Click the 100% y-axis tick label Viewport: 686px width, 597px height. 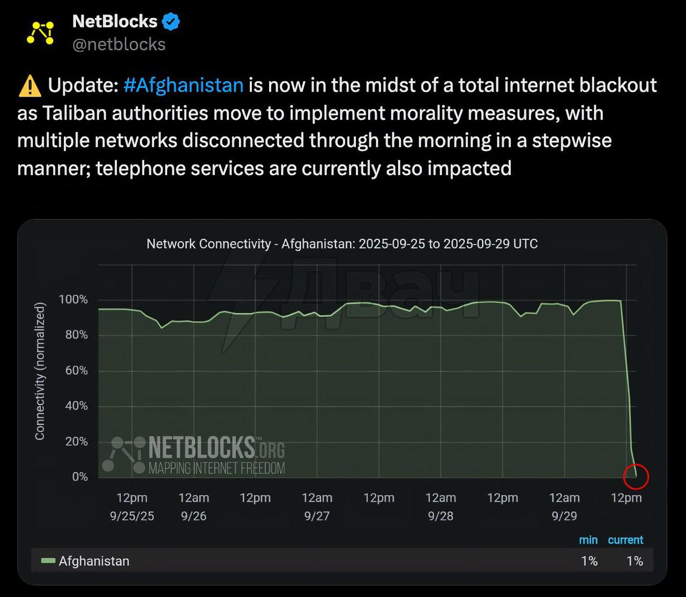tap(73, 300)
